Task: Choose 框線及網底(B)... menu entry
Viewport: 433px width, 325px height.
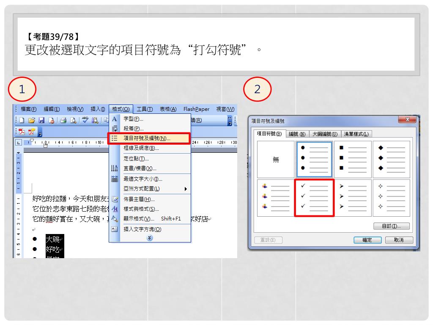Action: click(150, 148)
